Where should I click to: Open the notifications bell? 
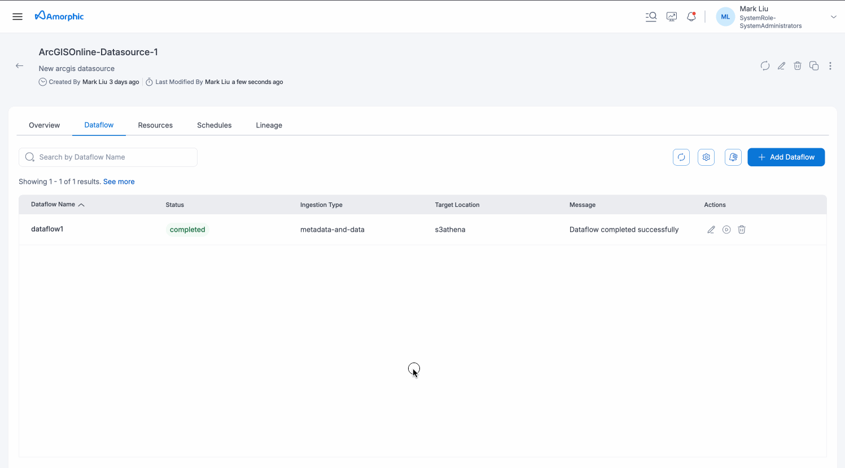coord(691,16)
